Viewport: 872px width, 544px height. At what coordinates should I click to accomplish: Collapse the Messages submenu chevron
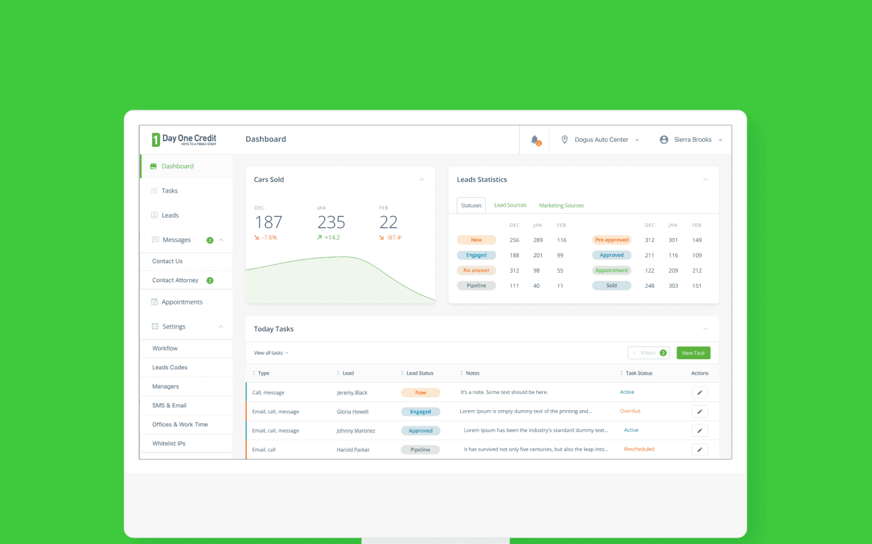tap(221, 240)
